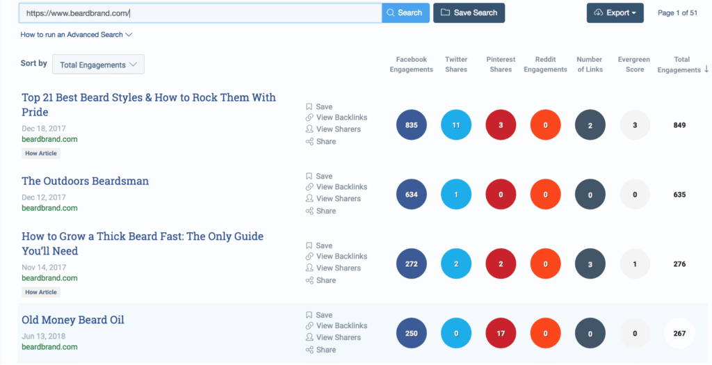Click the Search button with magnifier icon
This screenshot has height=365, width=712.
(x=405, y=13)
